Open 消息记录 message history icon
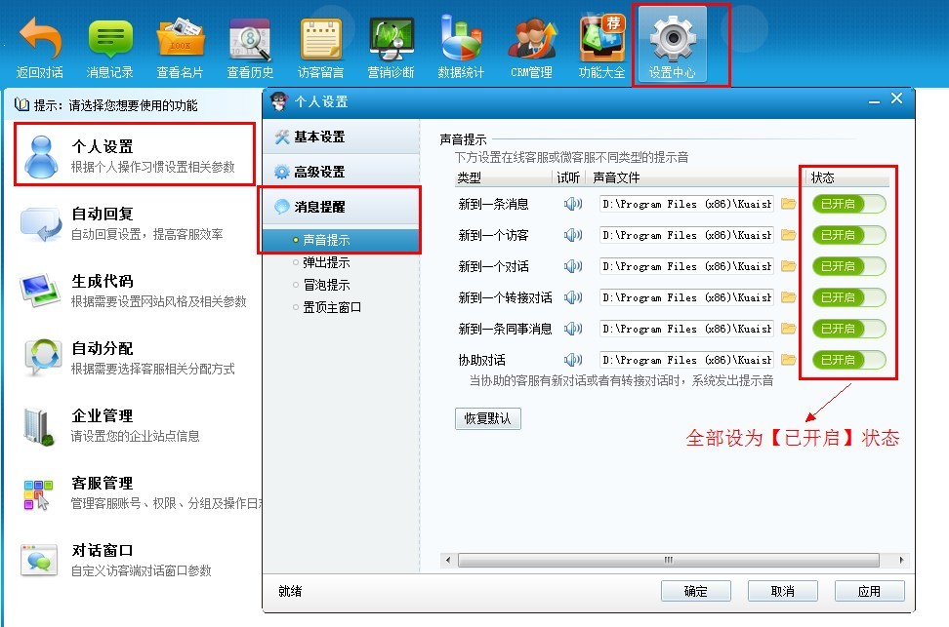This screenshot has height=627, width=949. (110, 41)
